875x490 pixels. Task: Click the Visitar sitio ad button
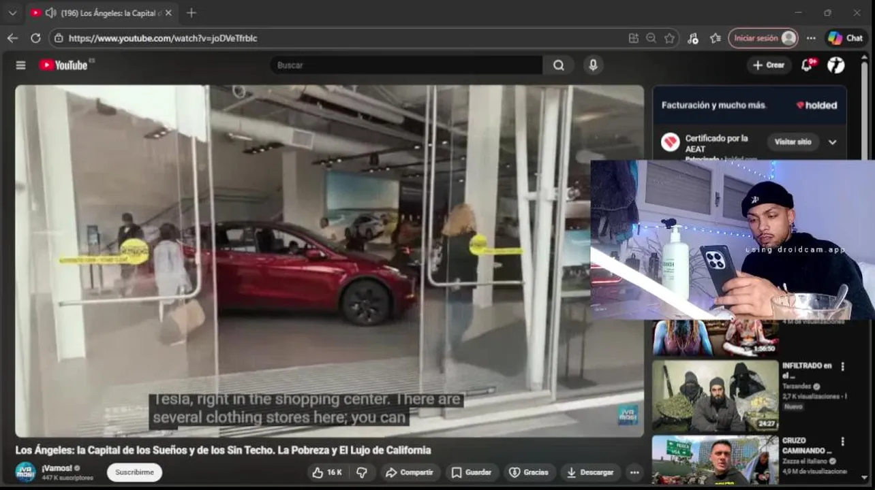click(x=793, y=142)
